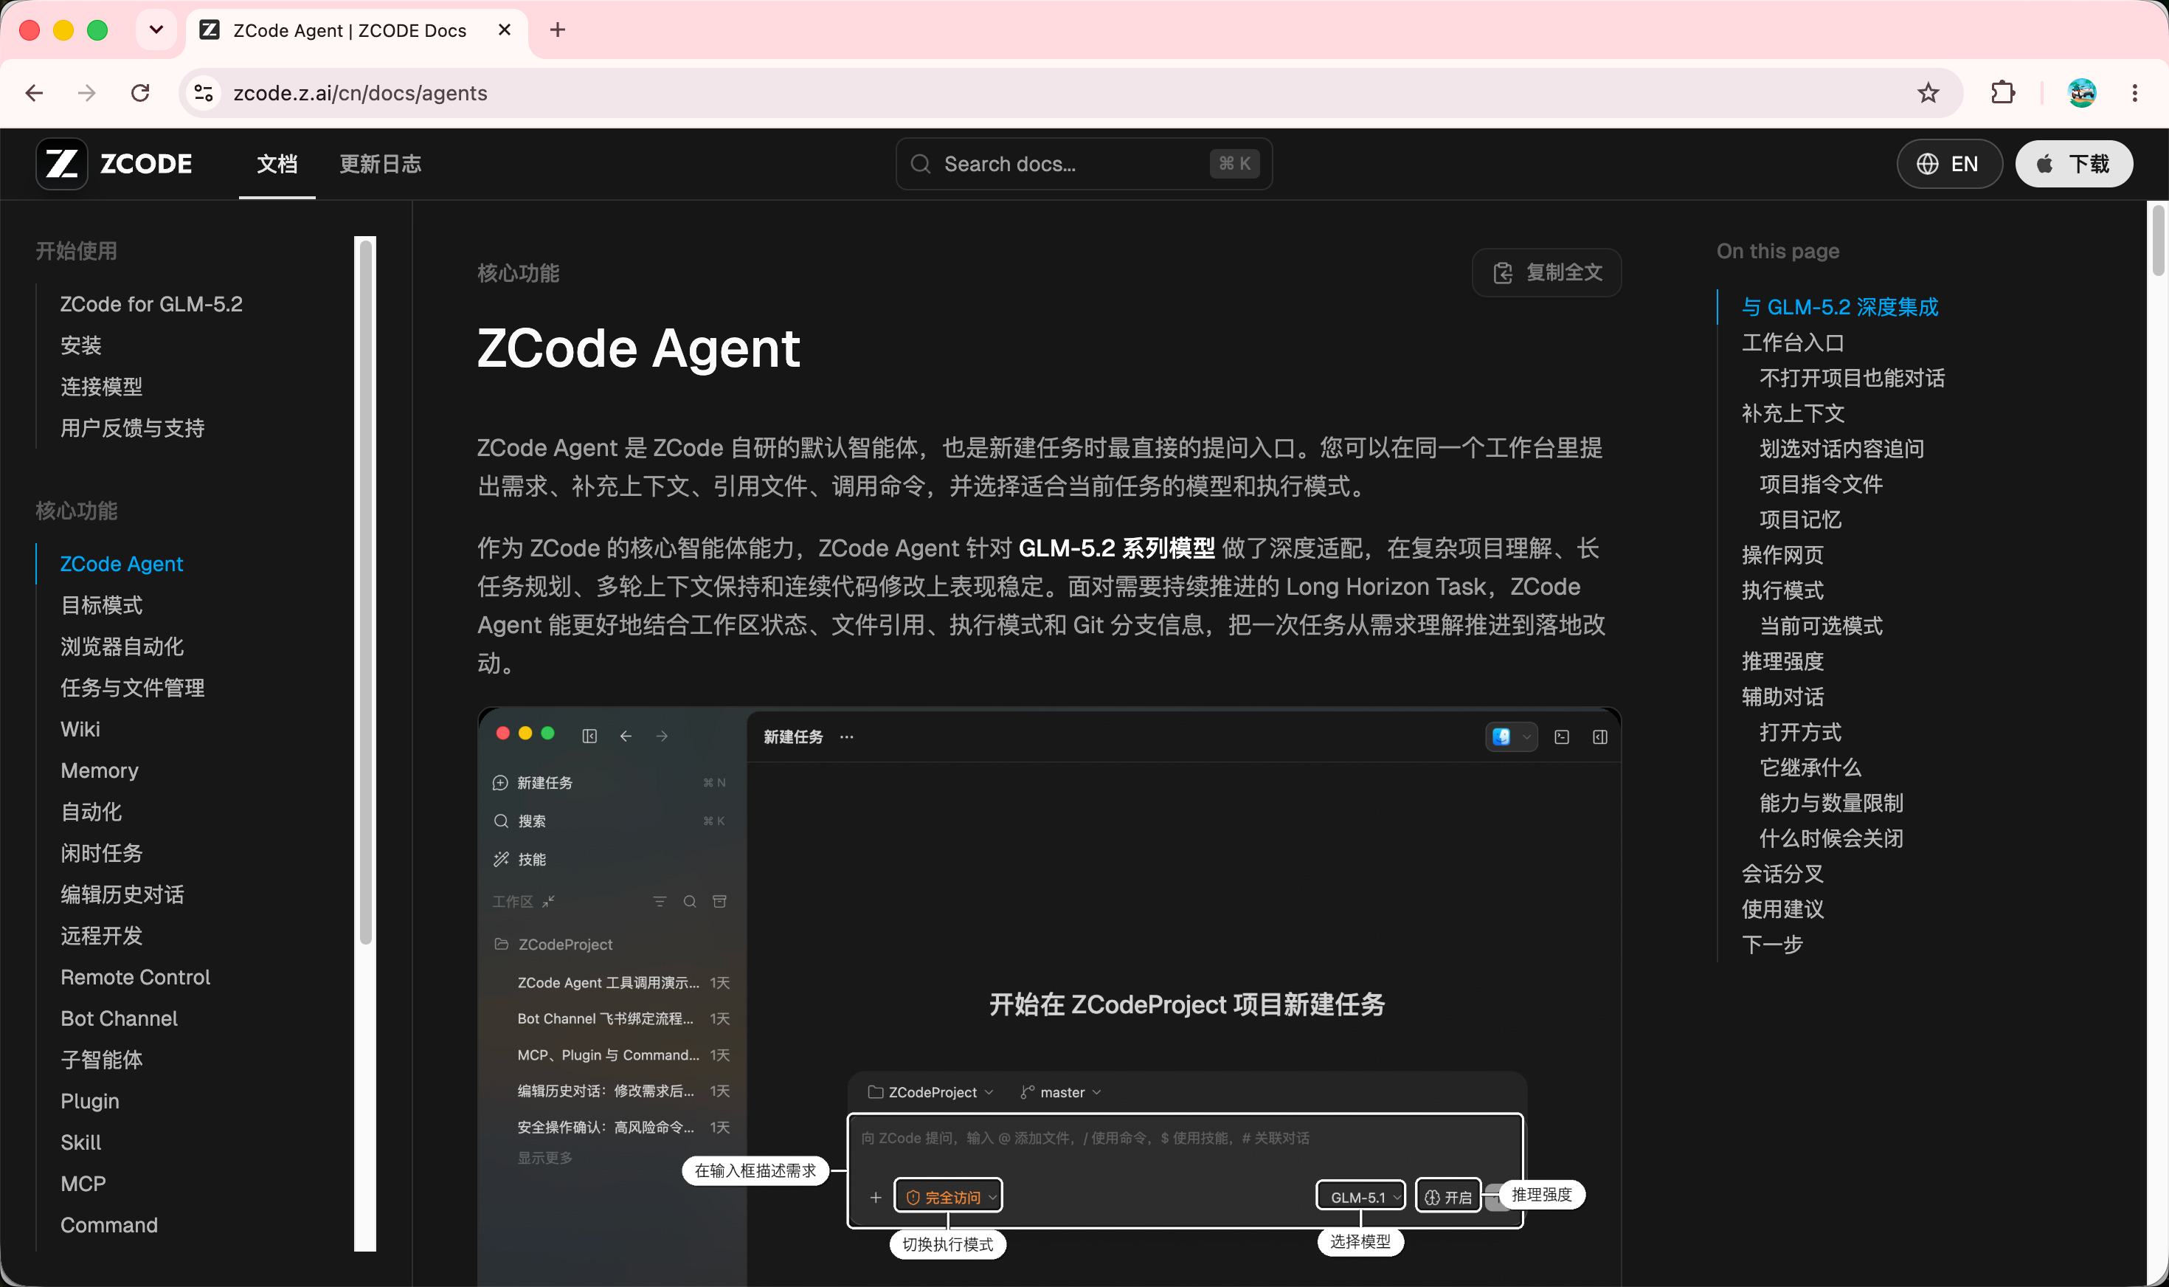This screenshot has width=2169, height=1287.
Task: Open Skill sidebar item
Action: point(80,1142)
